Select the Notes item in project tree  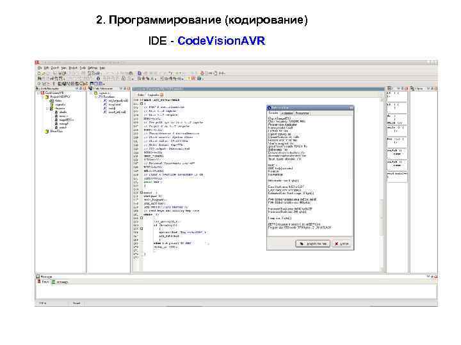point(56,101)
